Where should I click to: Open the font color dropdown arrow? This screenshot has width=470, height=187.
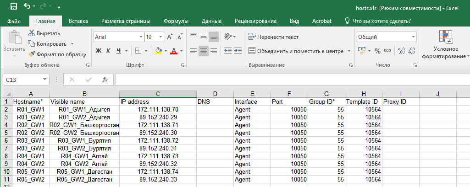tap(181, 51)
